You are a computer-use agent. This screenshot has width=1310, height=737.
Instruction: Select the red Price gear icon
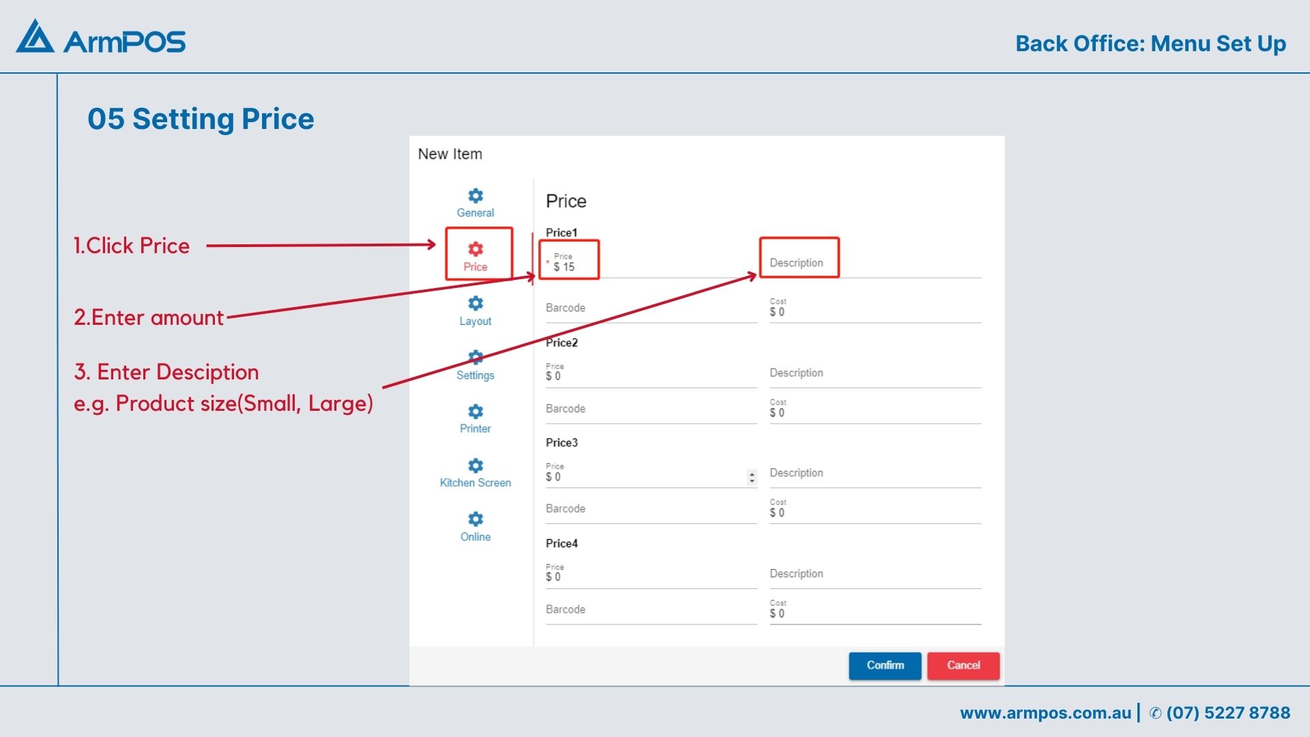tap(476, 249)
